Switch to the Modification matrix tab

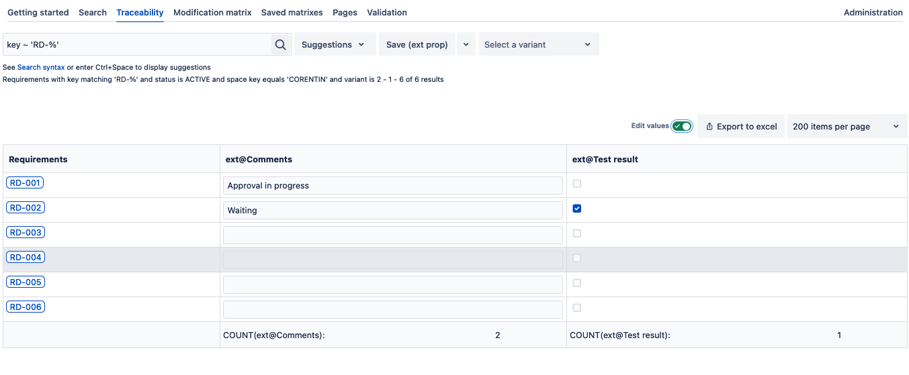click(212, 13)
